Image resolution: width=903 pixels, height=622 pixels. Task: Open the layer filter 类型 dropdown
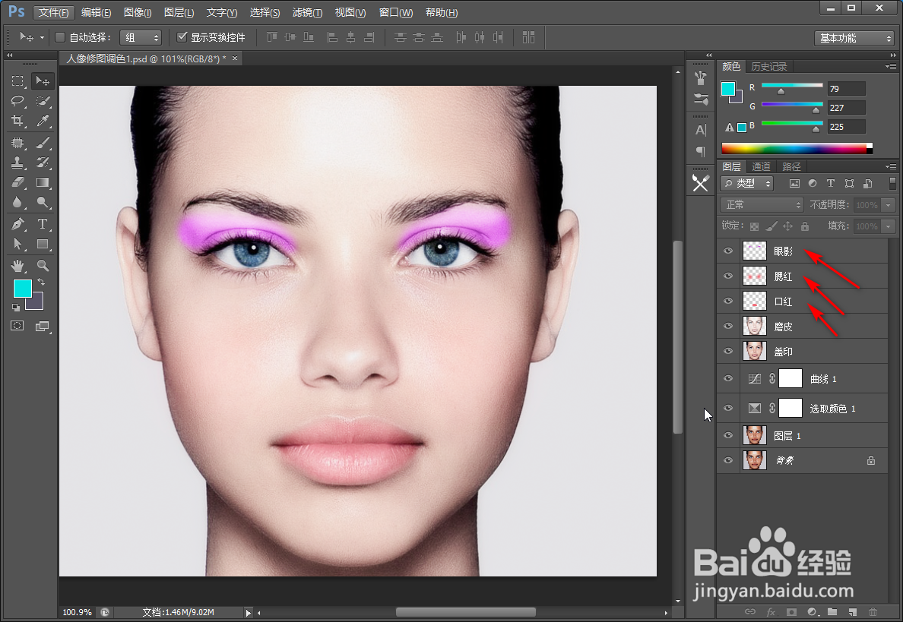[x=747, y=184]
